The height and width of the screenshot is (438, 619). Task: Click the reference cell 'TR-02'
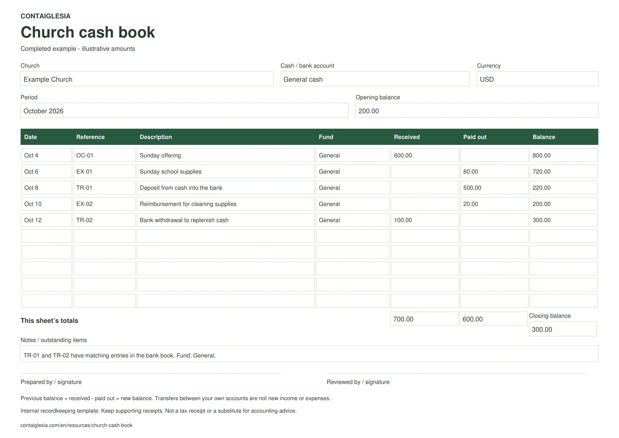point(104,220)
